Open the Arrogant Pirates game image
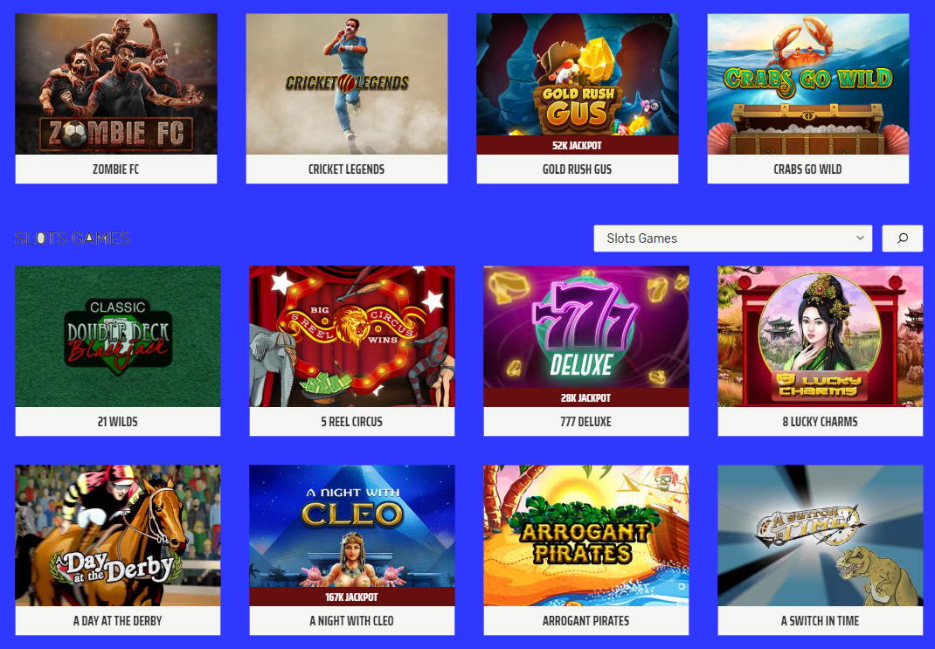This screenshot has width=935, height=649. 586,535
